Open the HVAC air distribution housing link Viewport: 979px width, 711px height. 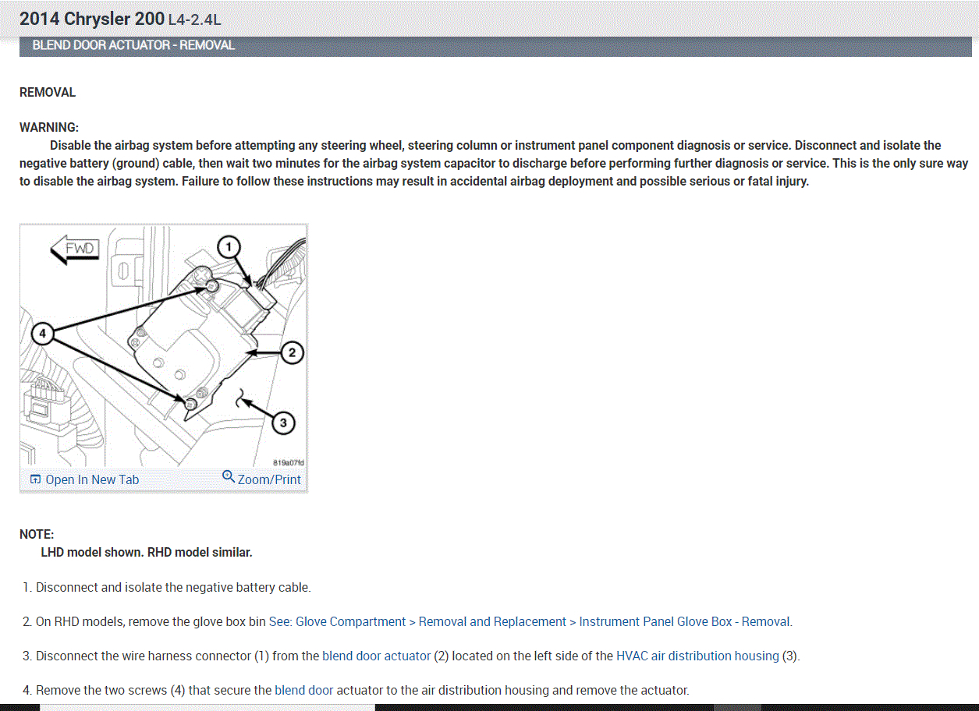(697, 656)
